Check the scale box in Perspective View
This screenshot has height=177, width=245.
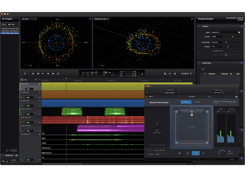click(100, 65)
